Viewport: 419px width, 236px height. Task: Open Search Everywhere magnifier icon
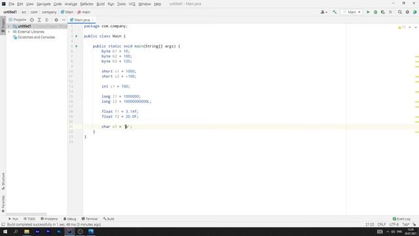click(400, 12)
